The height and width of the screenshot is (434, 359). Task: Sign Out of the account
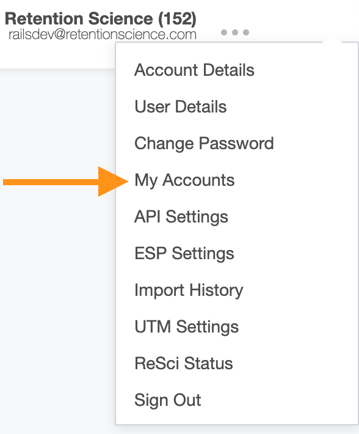(x=168, y=400)
